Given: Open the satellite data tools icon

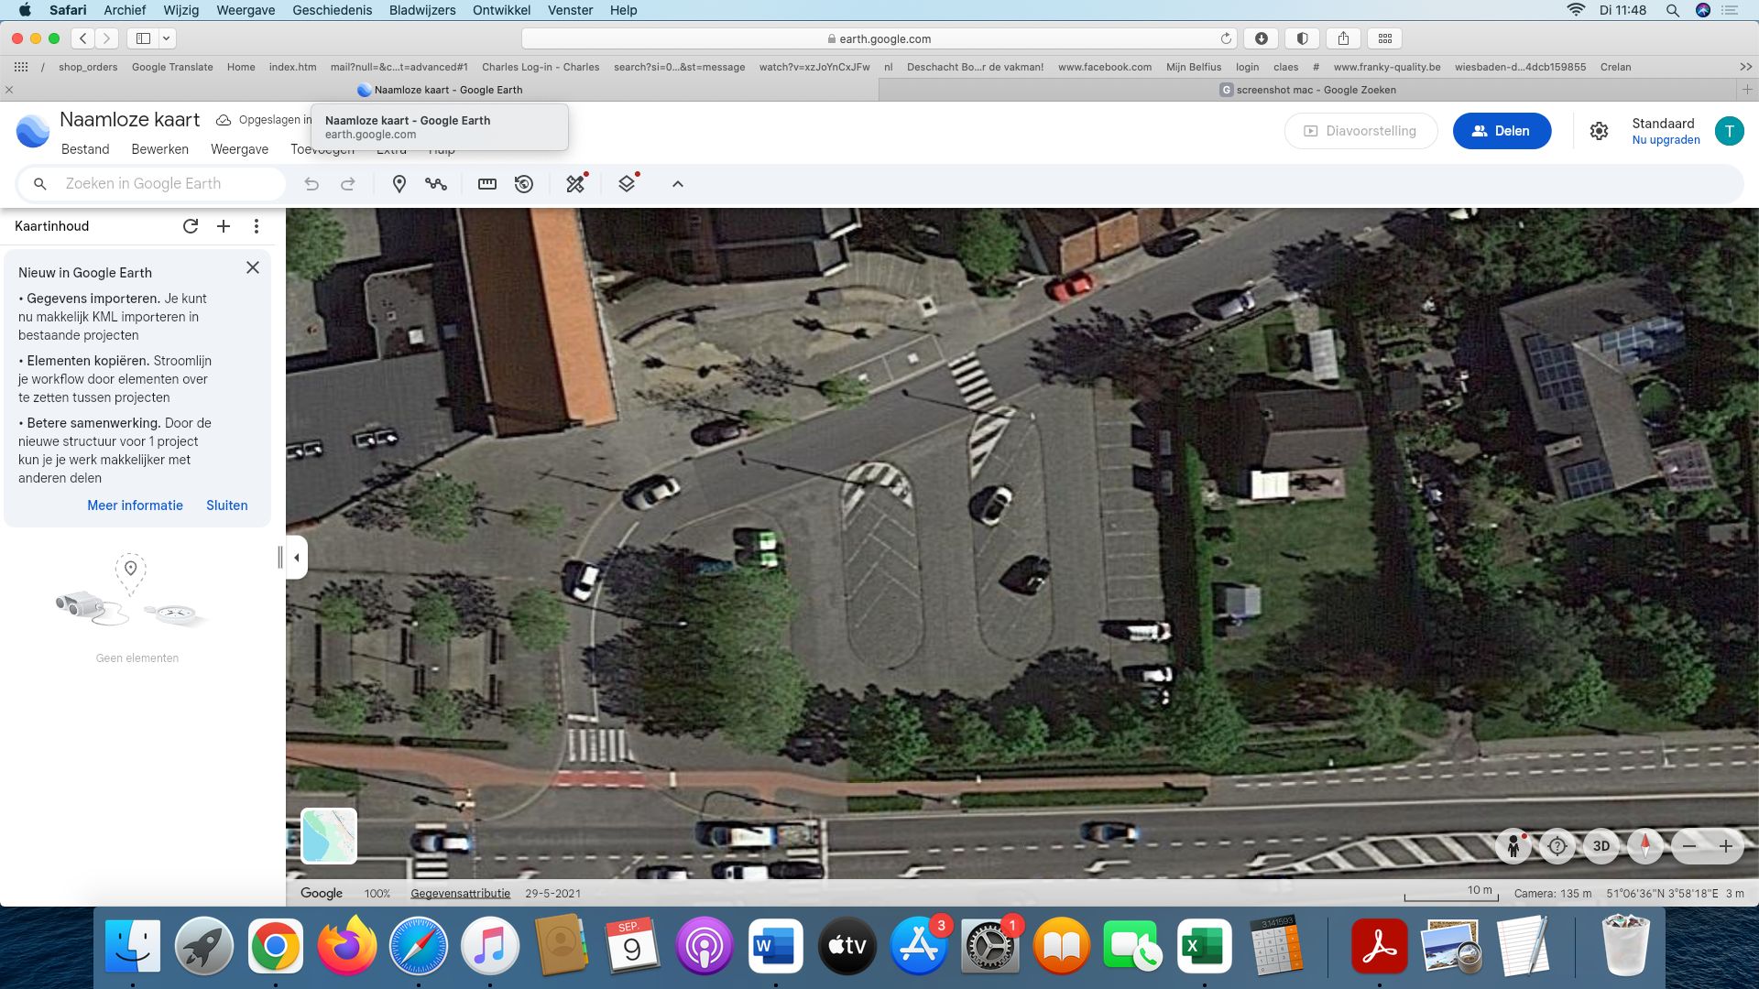Looking at the screenshot, I should tap(575, 184).
